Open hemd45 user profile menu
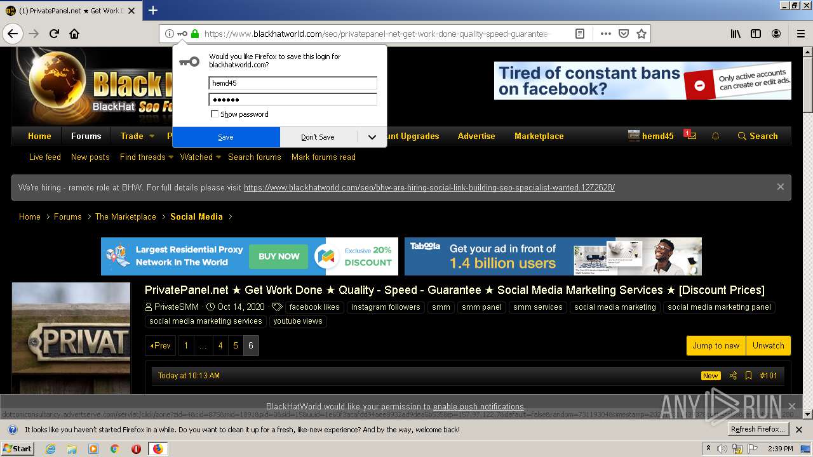The height and width of the screenshot is (457, 813). click(x=651, y=136)
